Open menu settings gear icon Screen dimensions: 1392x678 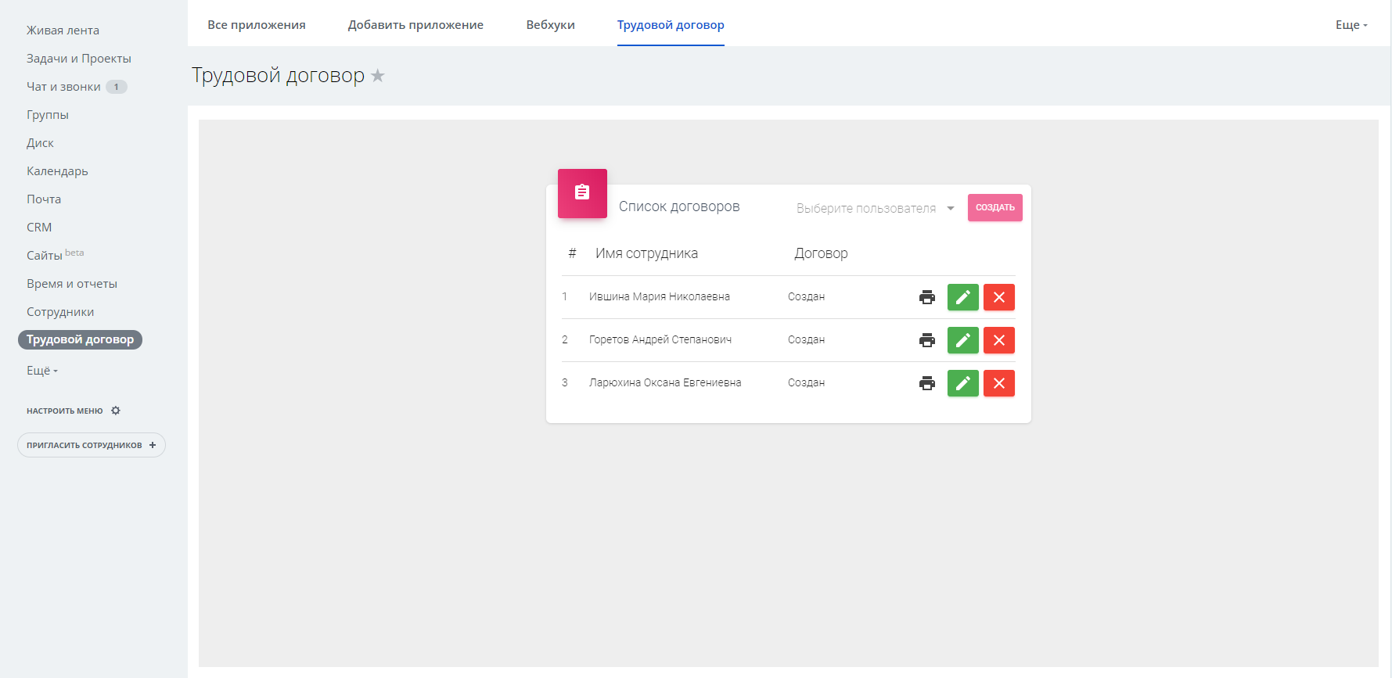[116, 411]
